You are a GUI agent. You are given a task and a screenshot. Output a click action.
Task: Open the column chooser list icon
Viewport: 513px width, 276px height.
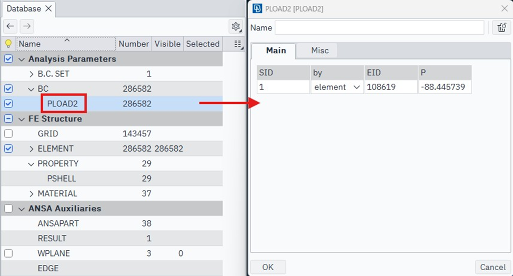click(x=238, y=44)
